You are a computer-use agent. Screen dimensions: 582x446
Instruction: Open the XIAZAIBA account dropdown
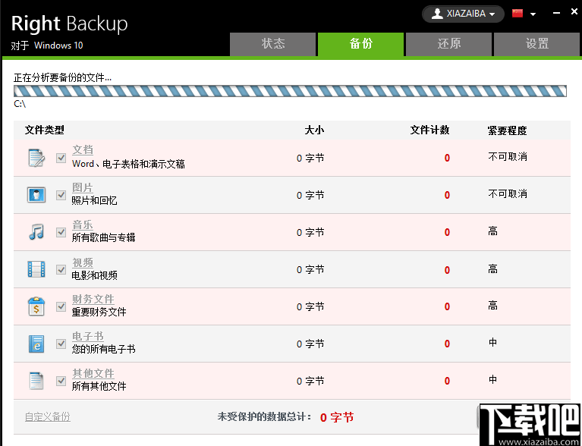coord(463,14)
